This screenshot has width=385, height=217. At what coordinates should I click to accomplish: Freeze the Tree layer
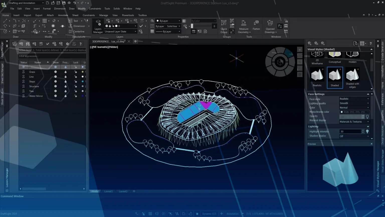click(65, 91)
